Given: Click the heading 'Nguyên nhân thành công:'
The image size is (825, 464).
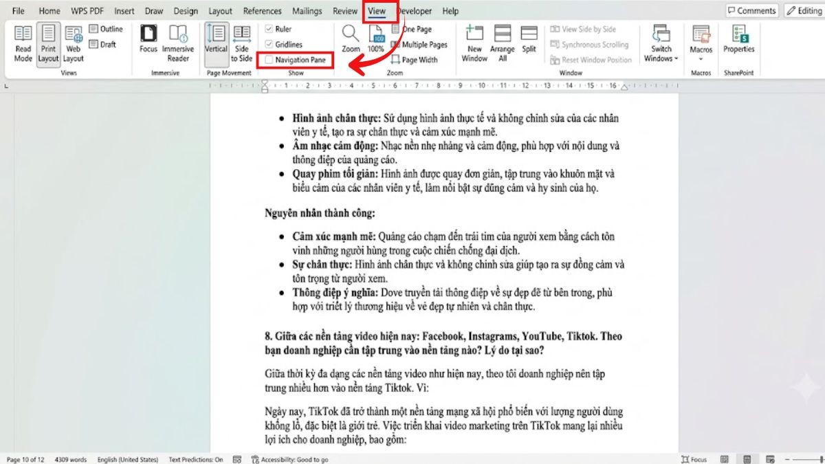Looking at the screenshot, I should click(320, 213).
